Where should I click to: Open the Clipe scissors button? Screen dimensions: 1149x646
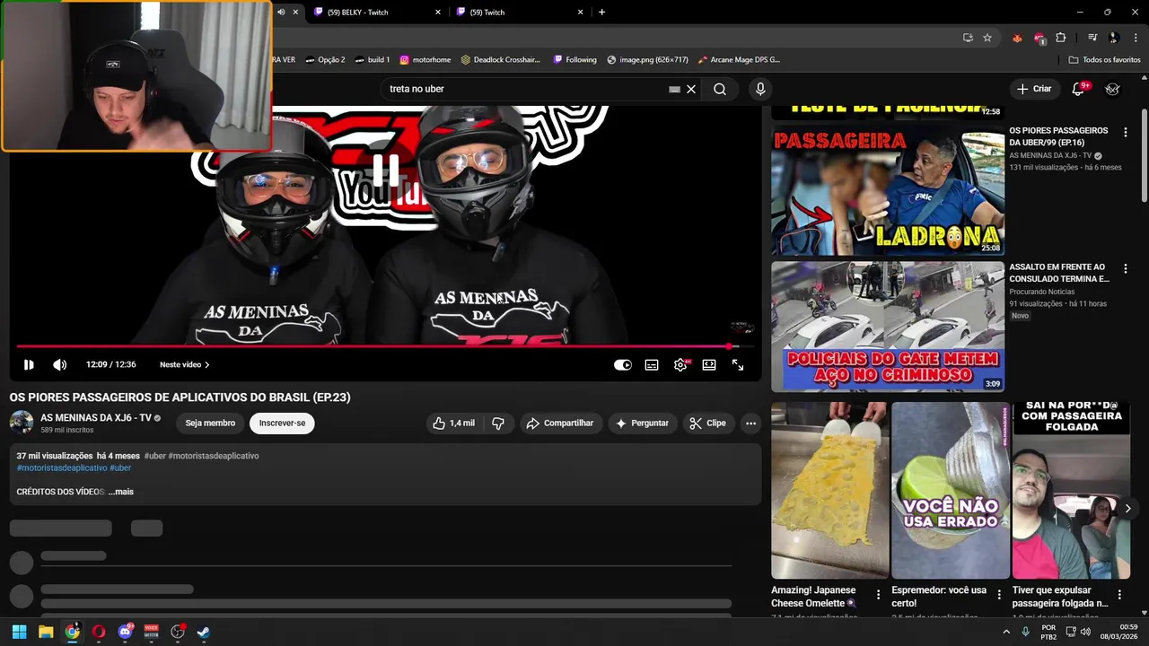707,423
